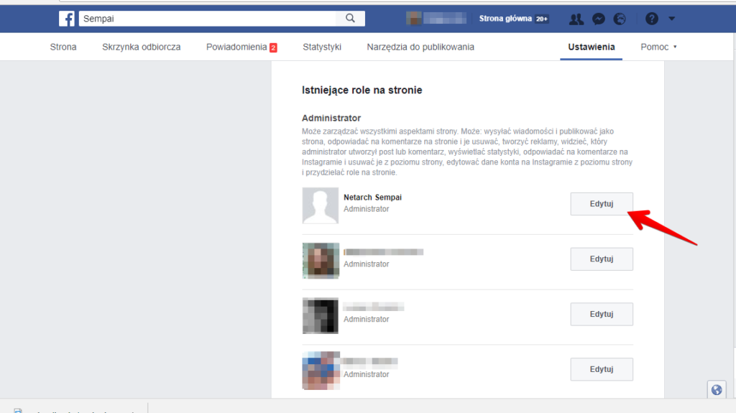This screenshot has height=413, width=736.
Task: Go to Strona główna in header
Action: tap(505, 19)
